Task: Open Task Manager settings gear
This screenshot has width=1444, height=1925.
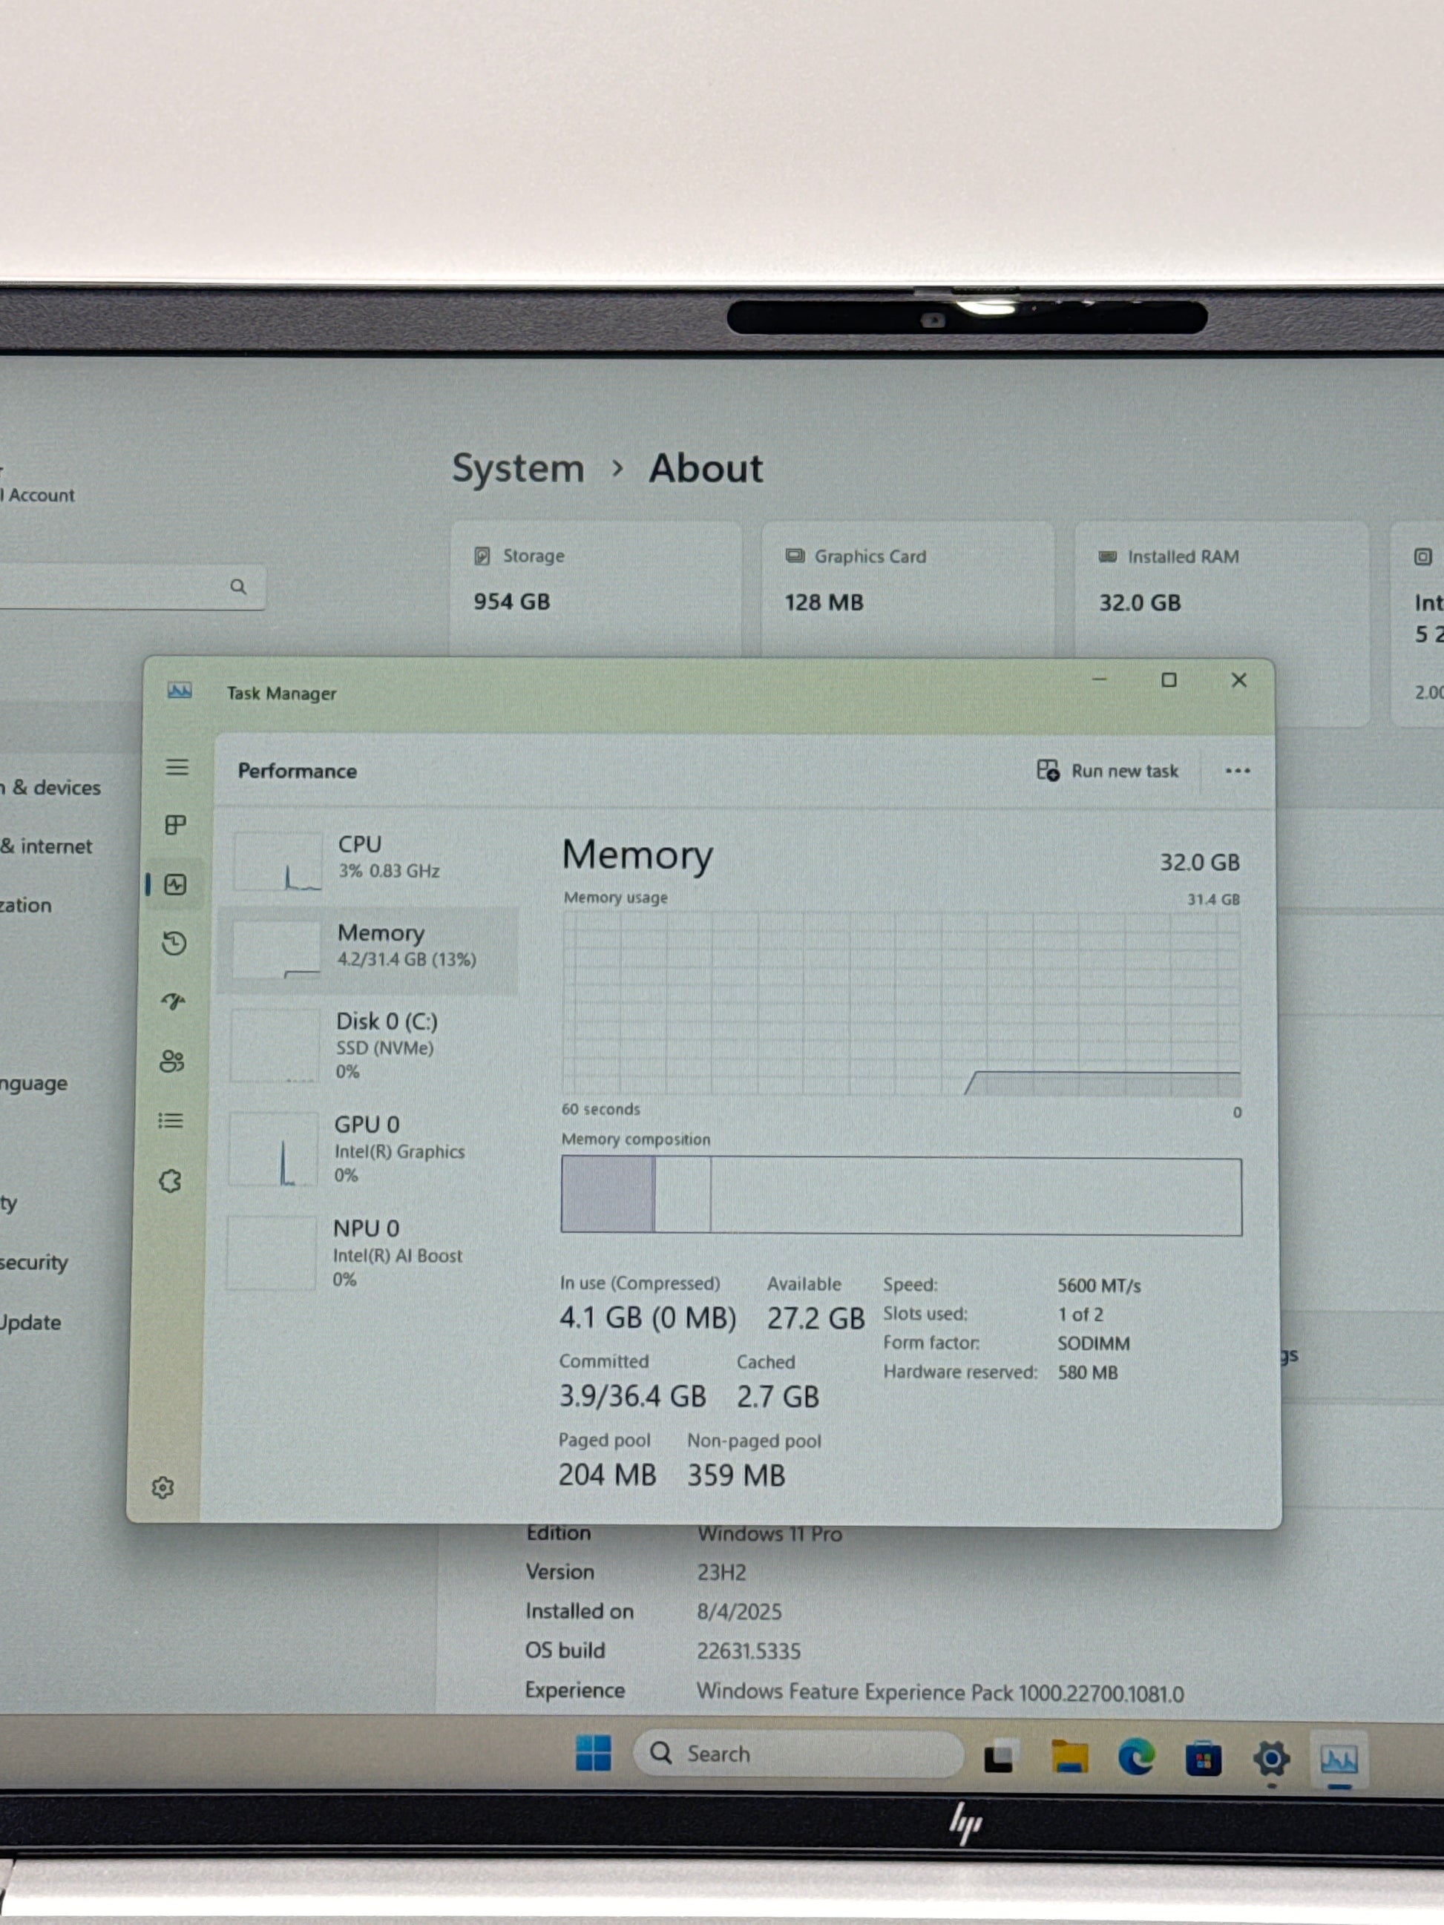Action: point(163,1487)
